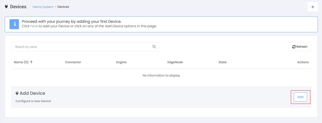322x123 pixels.
Task: Sort by the Name (0) column header
Action: click(21, 62)
